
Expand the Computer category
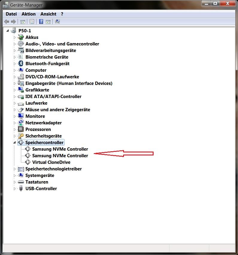[14, 70]
